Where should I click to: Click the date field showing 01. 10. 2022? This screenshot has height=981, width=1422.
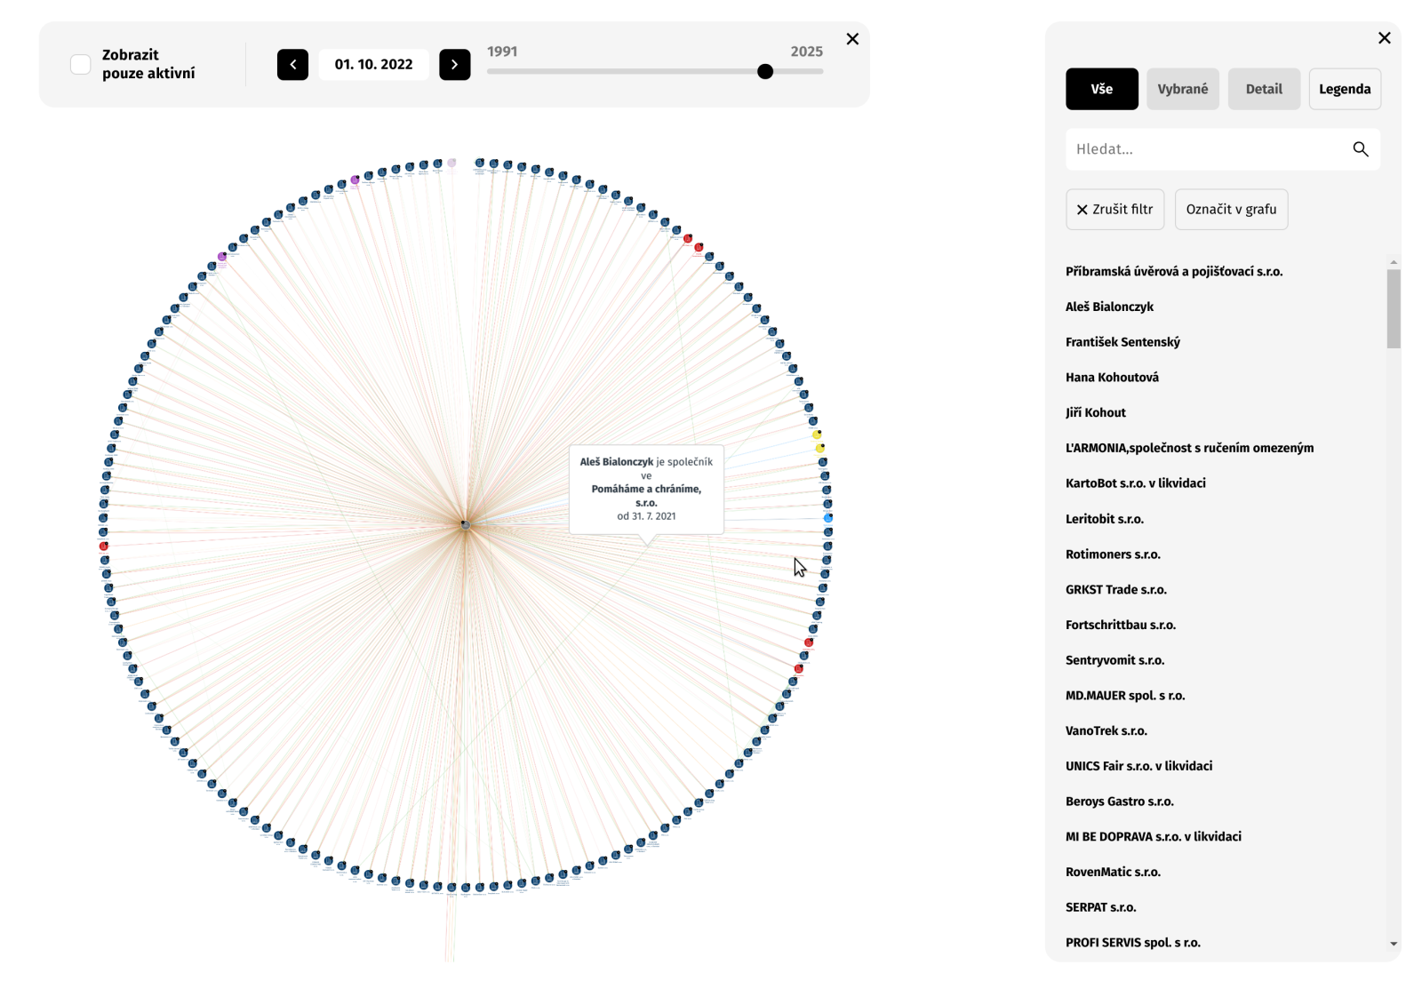point(373,65)
